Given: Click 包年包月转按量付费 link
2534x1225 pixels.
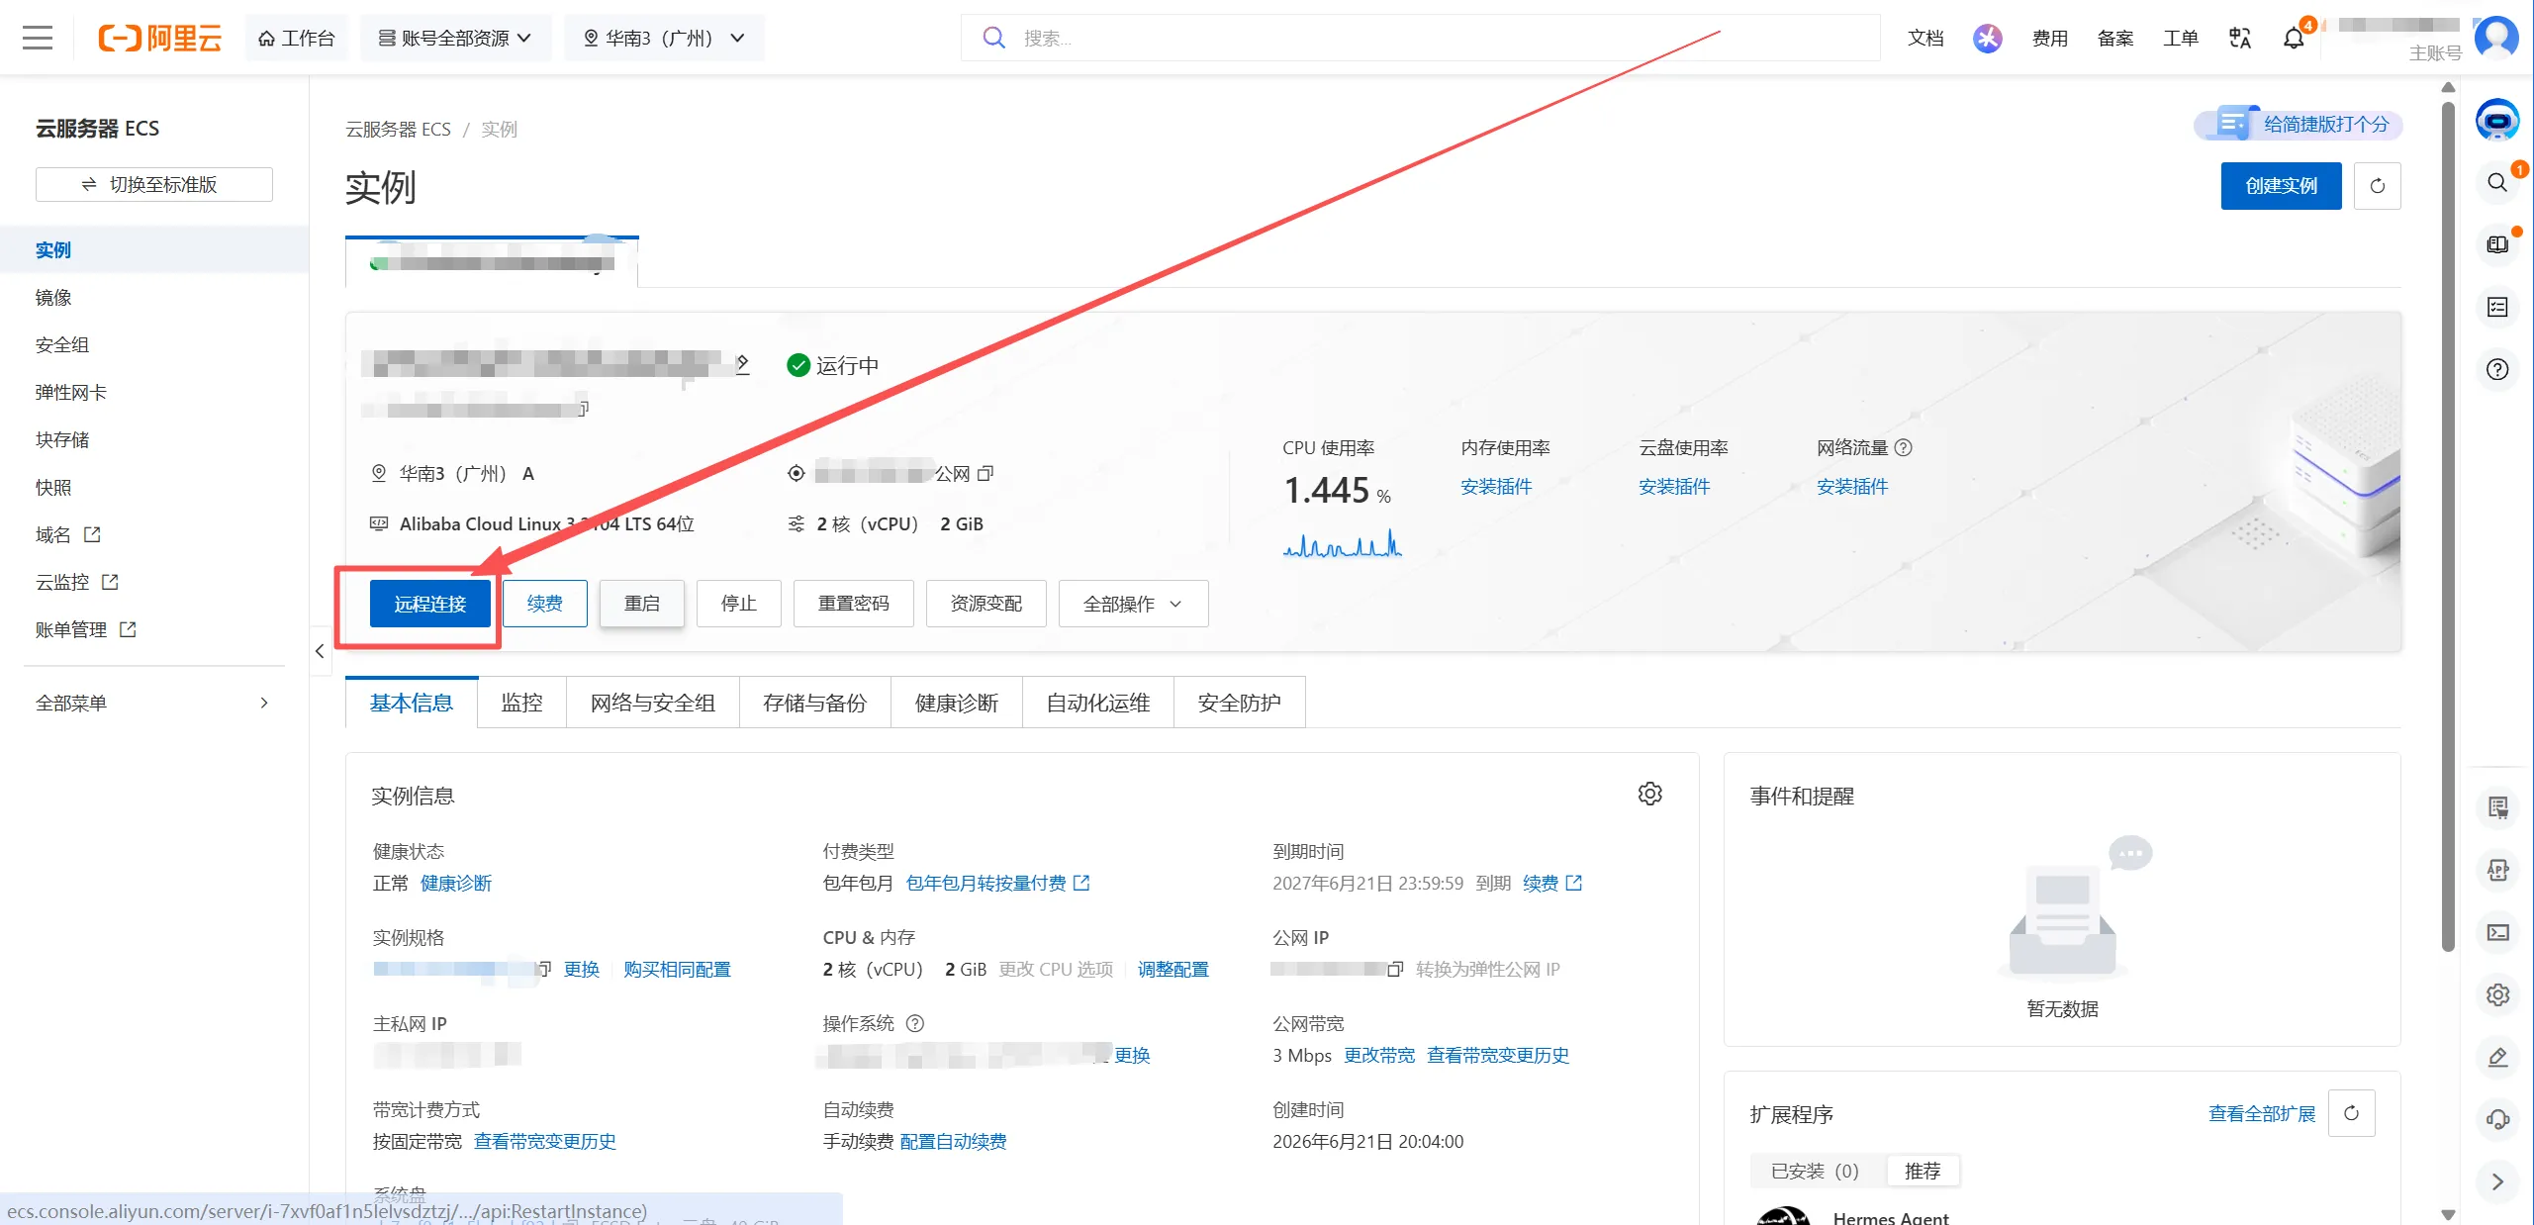Looking at the screenshot, I should (x=997, y=884).
